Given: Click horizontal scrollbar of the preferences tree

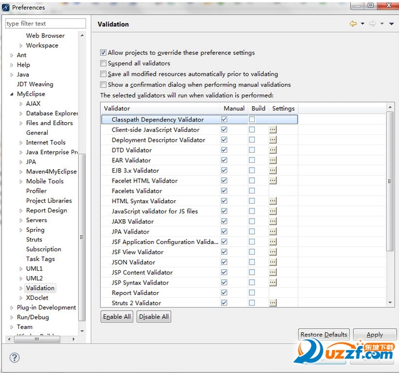Looking at the screenshot, I should pos(37,339).
